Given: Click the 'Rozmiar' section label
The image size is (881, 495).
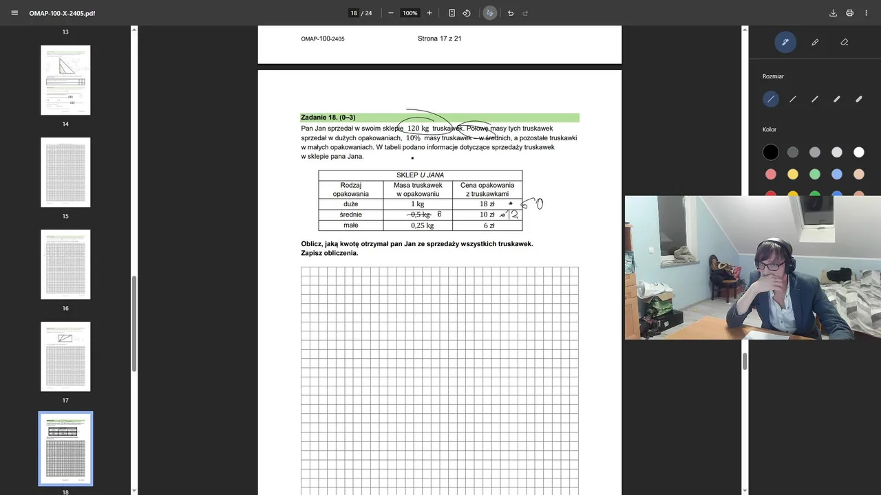Looking at the screenshot, I should pos(773,76).
